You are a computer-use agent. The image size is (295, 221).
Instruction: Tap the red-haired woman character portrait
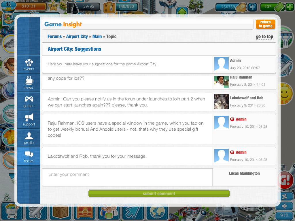pyautogui.click(x=9, y=66)
